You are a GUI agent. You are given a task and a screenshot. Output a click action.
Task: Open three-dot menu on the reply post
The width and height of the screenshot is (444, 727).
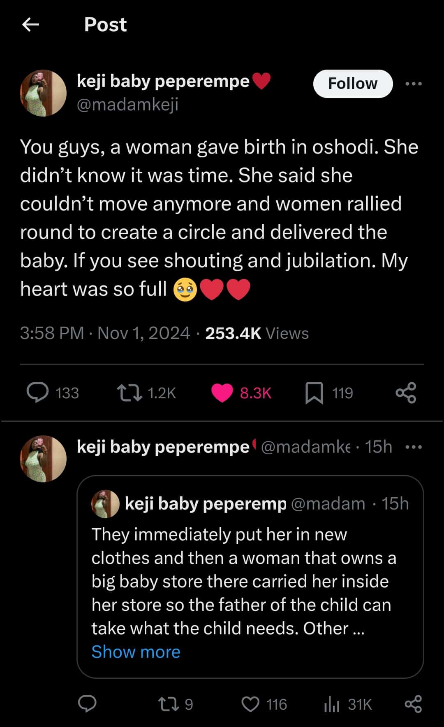click(x=413, y=447)
